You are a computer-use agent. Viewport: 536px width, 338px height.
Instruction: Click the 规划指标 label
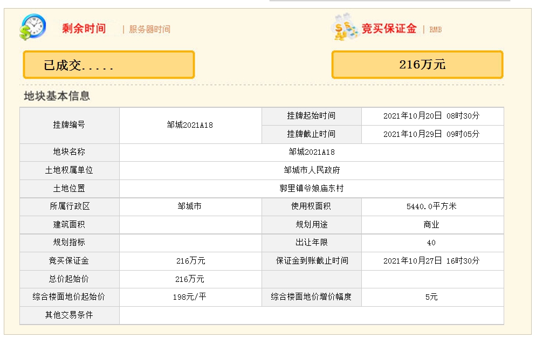click(x=69, y=243)
